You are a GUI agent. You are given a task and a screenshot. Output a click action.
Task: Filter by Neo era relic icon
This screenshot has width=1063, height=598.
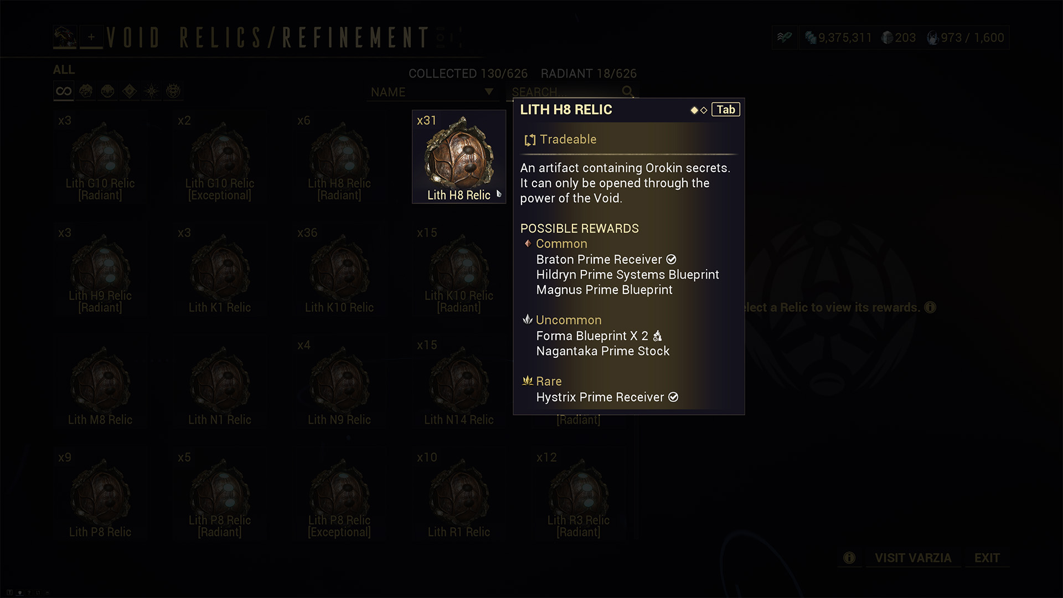[x=130, y=91]
